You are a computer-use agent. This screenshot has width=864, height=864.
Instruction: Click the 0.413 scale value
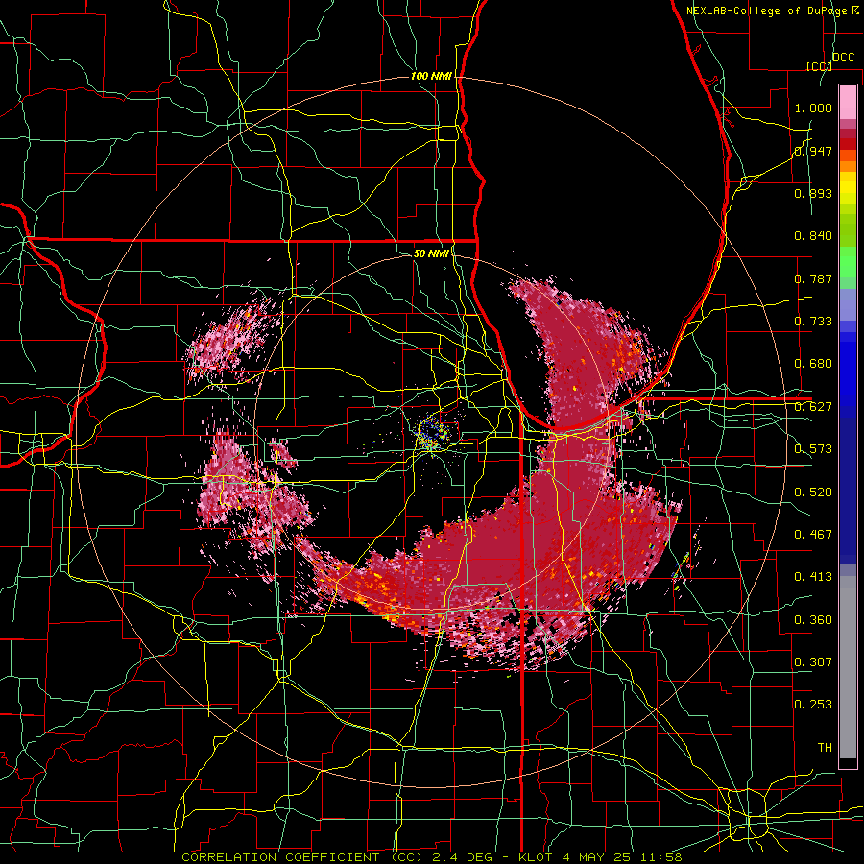pos(813,577)
